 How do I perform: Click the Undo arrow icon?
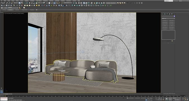click(x=2, y=3)
